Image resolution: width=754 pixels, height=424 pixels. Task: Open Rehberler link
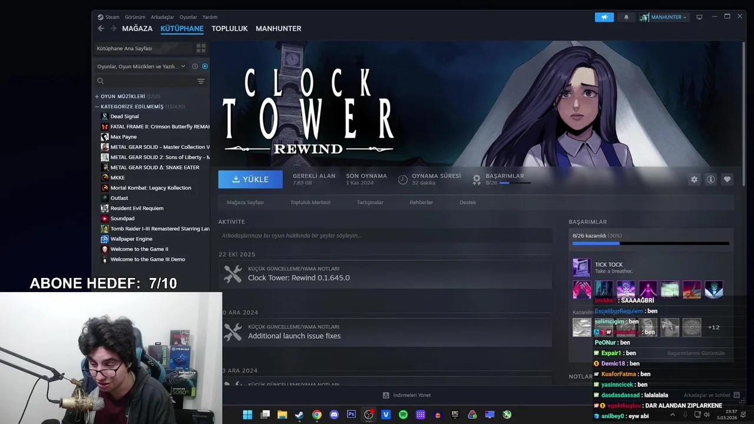click(421, 203)
